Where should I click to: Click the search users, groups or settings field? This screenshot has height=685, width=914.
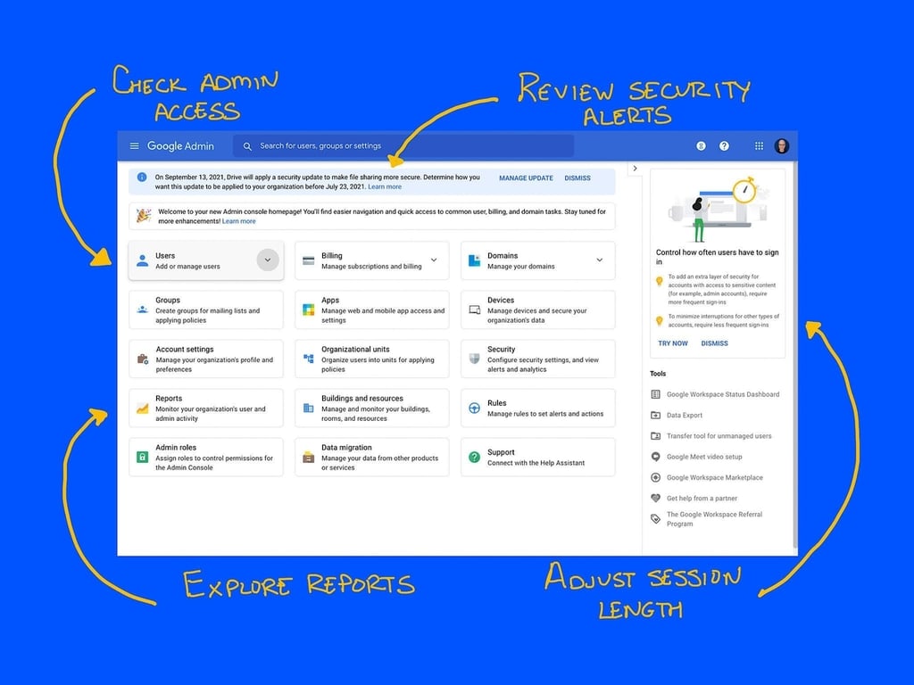tap(403, 146)
